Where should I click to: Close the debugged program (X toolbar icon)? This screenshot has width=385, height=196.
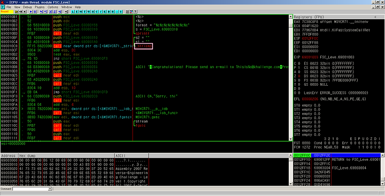point(25,12)
